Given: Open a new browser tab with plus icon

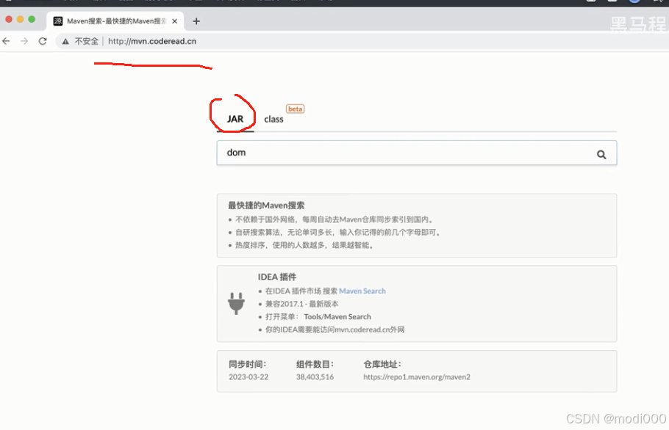Looking at the screenshot, I should point(196,21).
